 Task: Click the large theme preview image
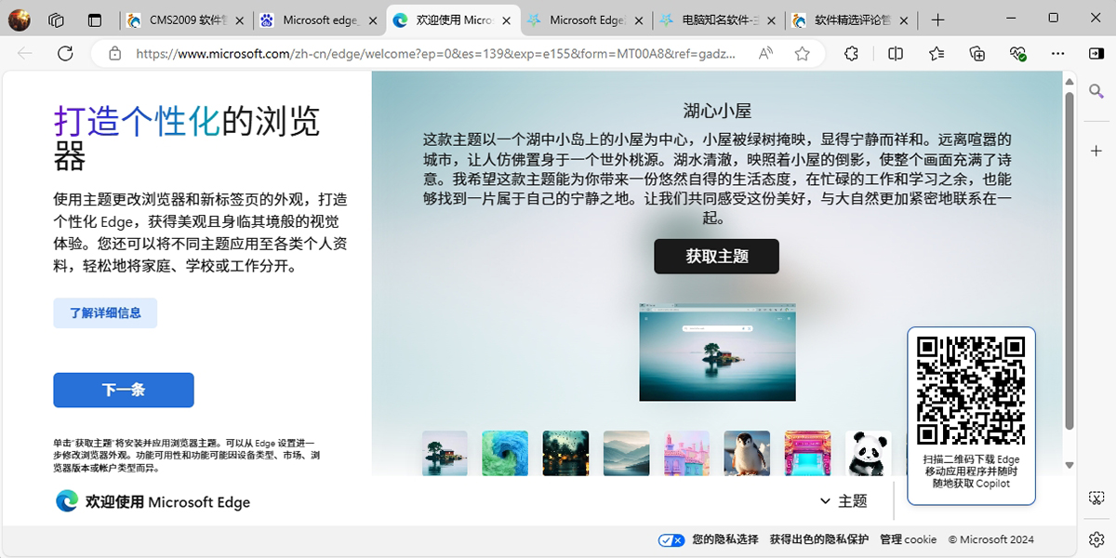[717, 352]
